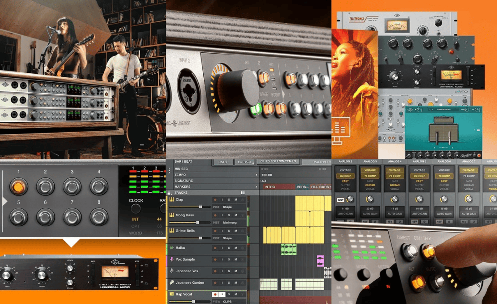Open the Minimoog instrument selector on Moog Bass
This screenshot has width=497, height=304.
230,223
